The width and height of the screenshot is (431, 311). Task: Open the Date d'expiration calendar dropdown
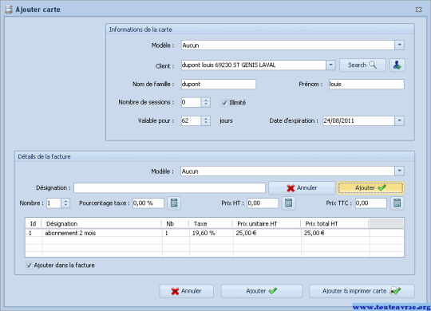tap(399, 121)
